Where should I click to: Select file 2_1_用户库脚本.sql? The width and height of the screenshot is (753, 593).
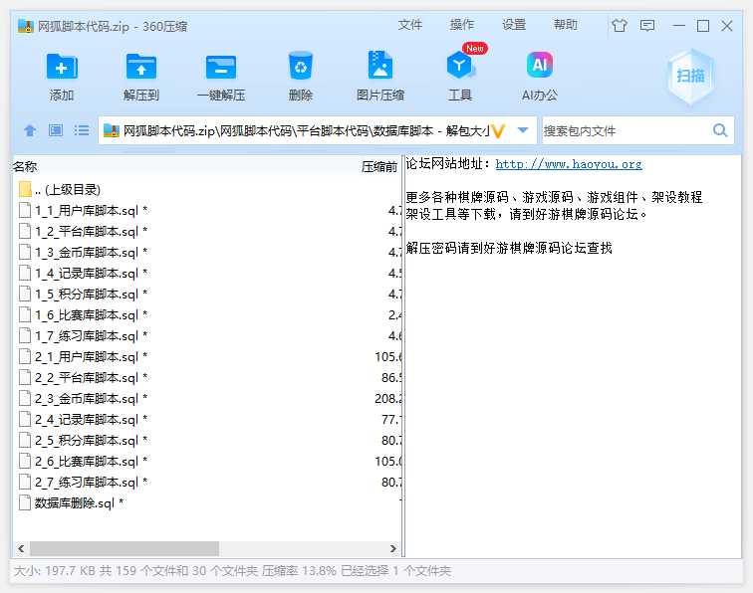(x=207, y=356)
